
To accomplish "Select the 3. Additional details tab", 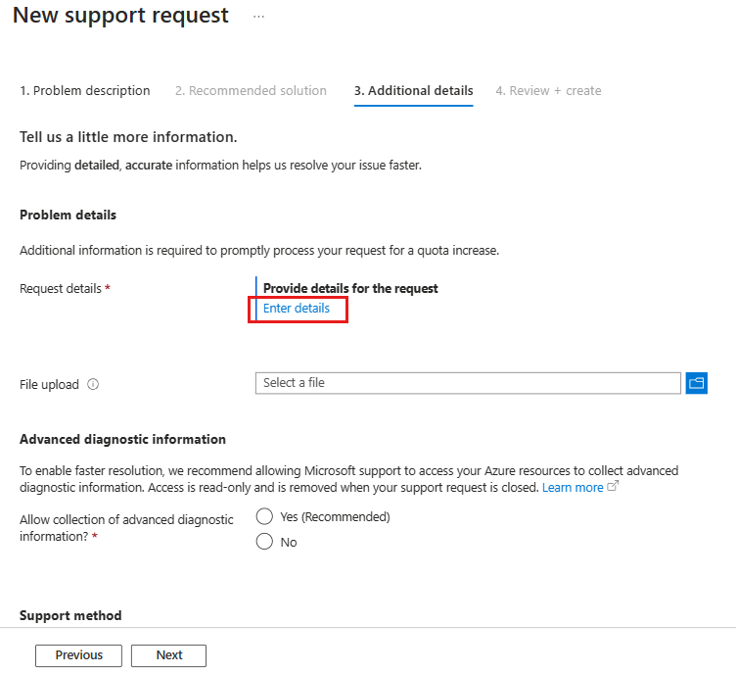I will (414, 91).
